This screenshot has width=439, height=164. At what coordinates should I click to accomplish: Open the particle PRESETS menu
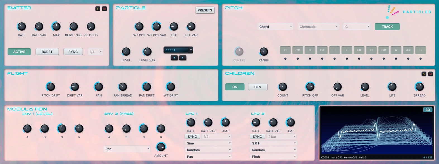[205, 10]
